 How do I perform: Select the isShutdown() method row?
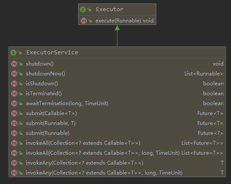click(x=117, y=84)
